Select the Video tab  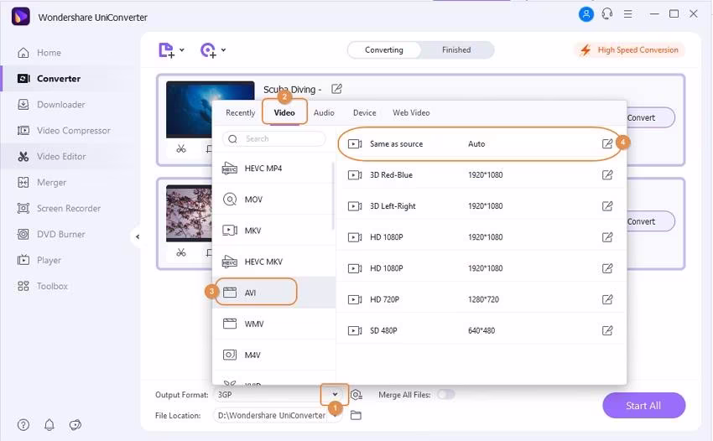(x=284, y=112)
